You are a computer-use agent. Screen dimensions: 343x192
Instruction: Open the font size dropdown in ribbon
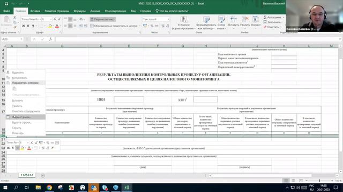coord(51,19)
